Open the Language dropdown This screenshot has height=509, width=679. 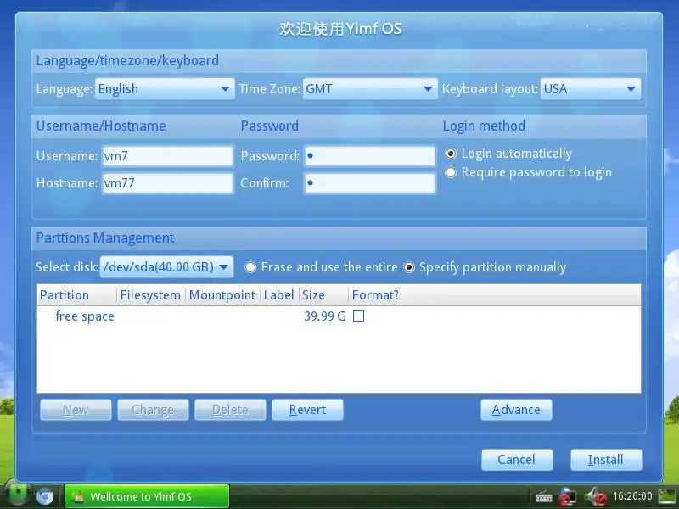(x=165, y=89)
